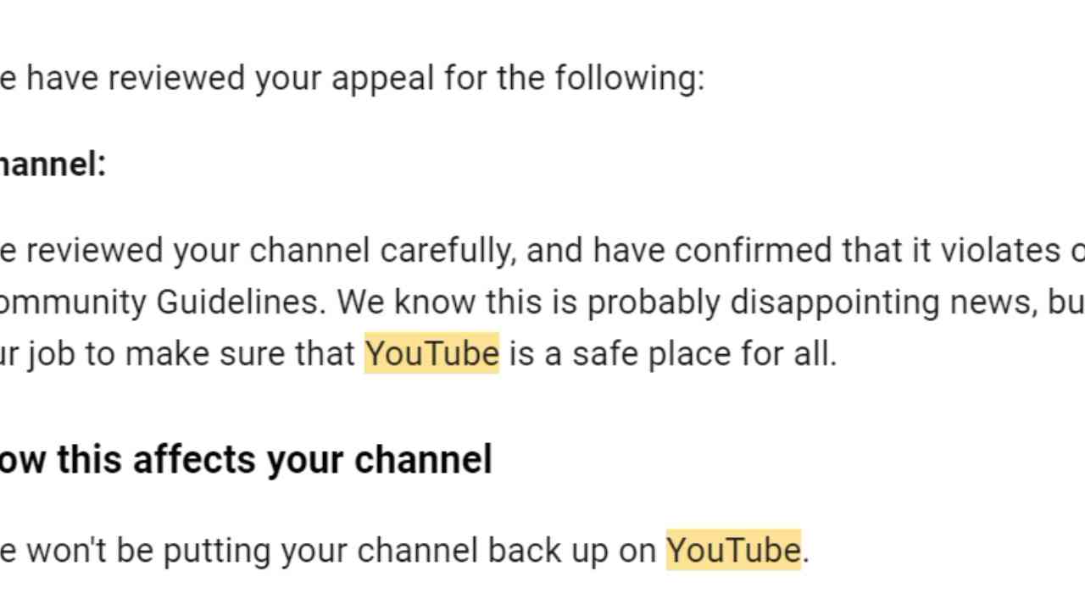Click the words "for the following:"
Screen dimensions: 1085x610
coord(575,78)
